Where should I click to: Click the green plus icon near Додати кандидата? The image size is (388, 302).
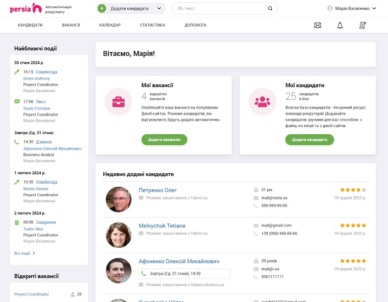(102, 9)
